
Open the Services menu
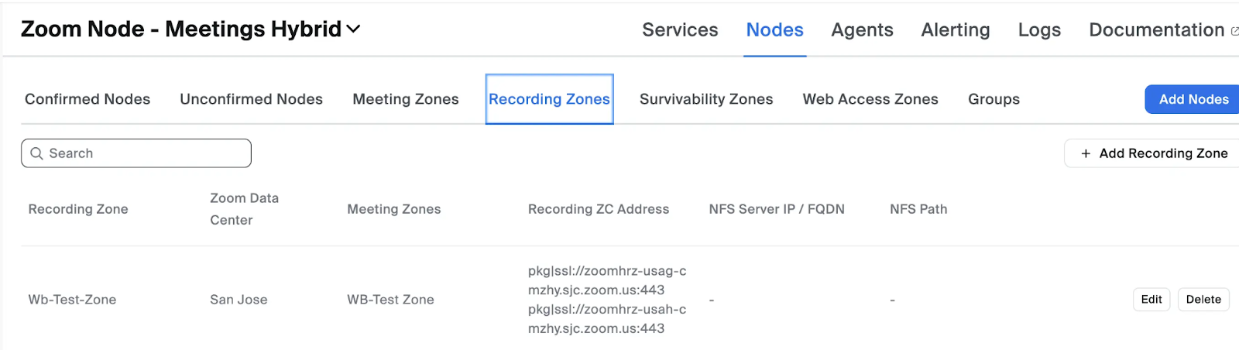point(680,30)
